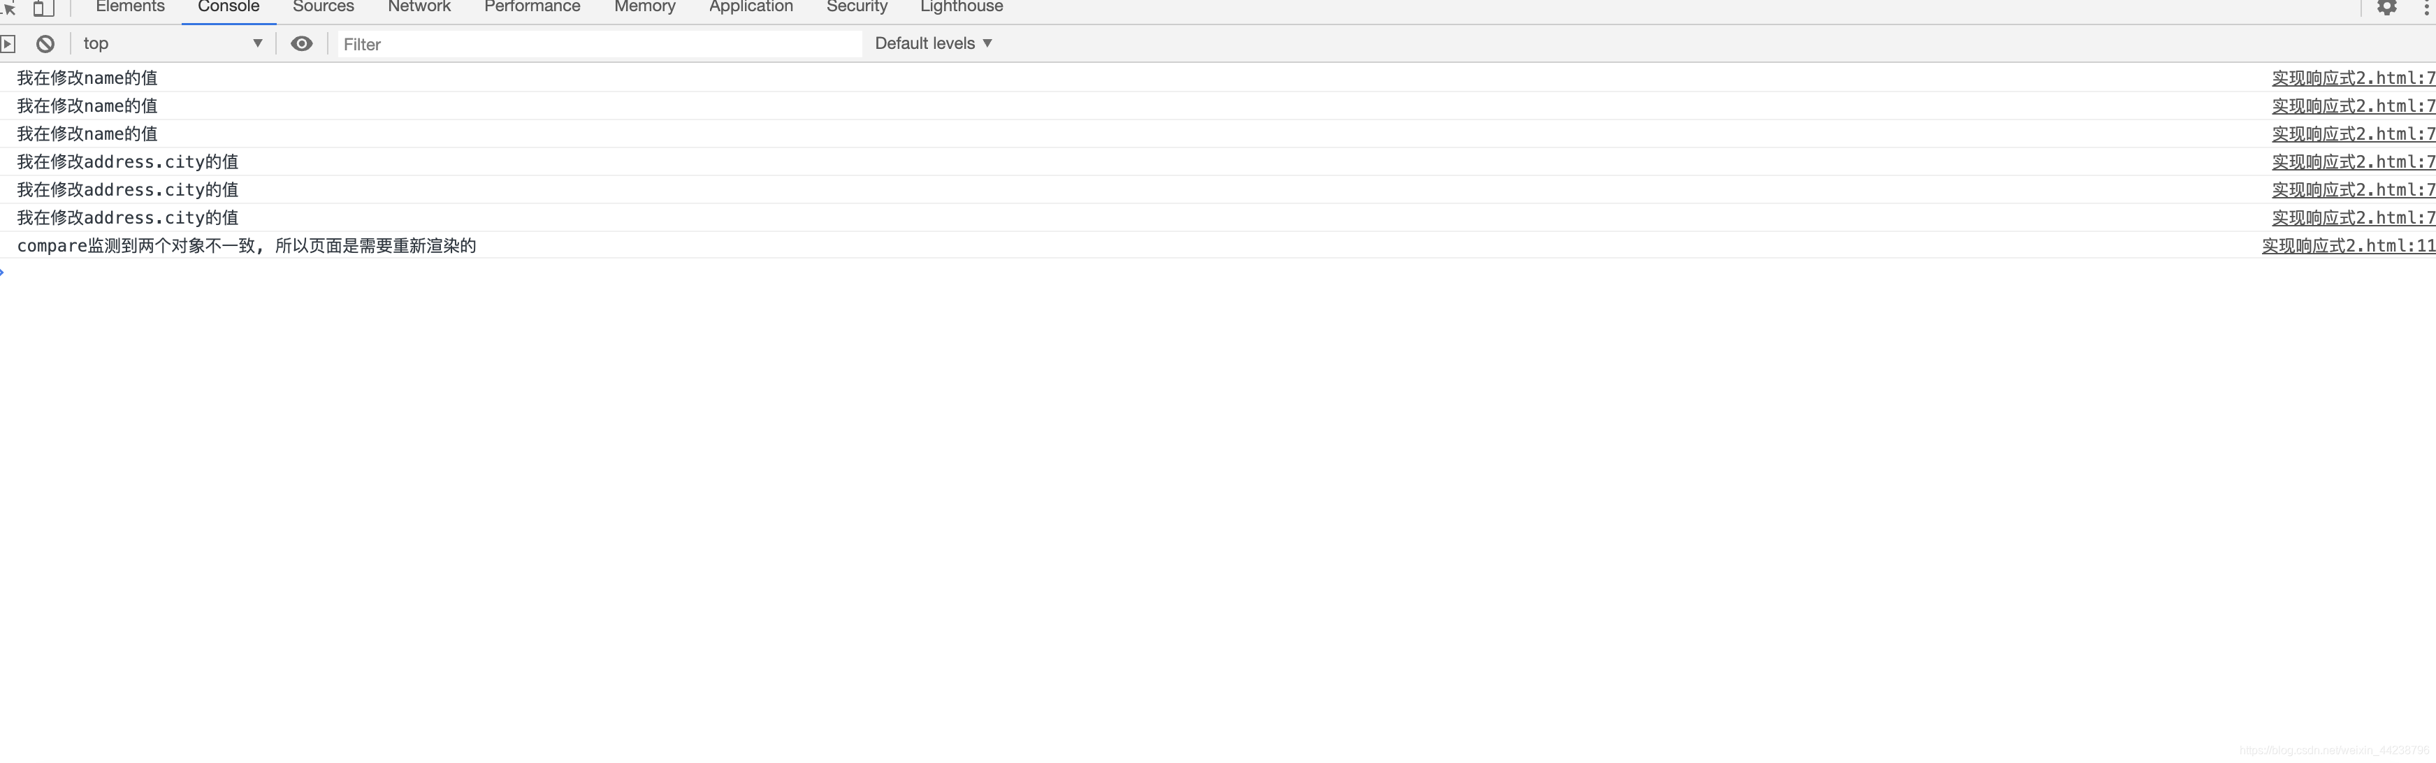Viewport: 2436px width, 763px height.
Task: Open the Network panel
Action: pyautogui.click(x=416, y=8)
